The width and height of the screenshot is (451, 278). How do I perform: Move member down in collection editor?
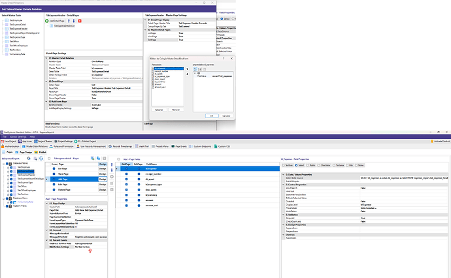tap(187, 74)
